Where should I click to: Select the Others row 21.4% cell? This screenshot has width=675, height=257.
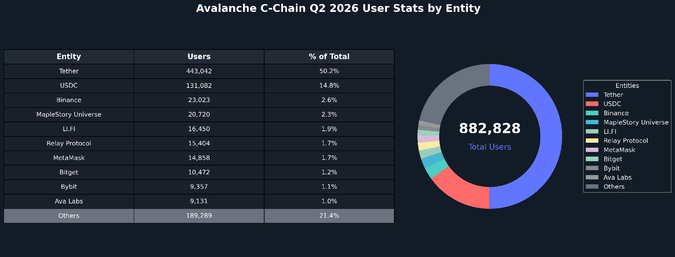pos(329,216)
